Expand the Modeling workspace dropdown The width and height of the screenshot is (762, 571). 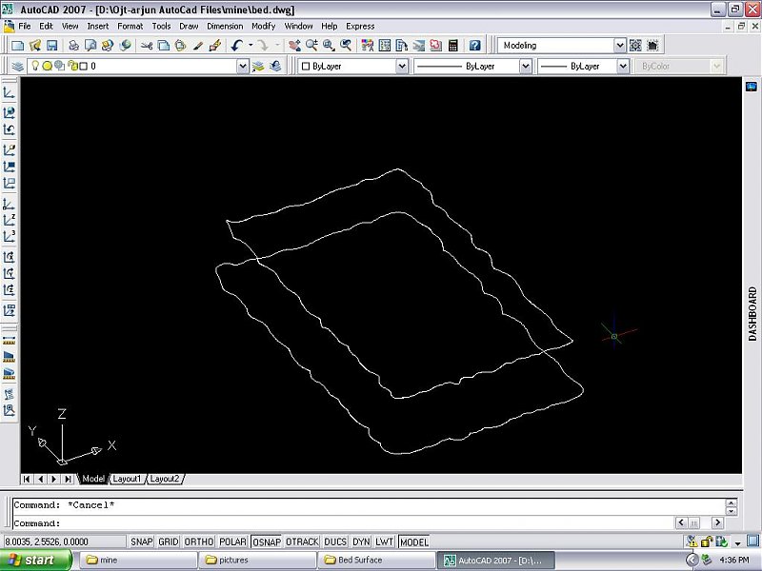[x=619, y=46]
